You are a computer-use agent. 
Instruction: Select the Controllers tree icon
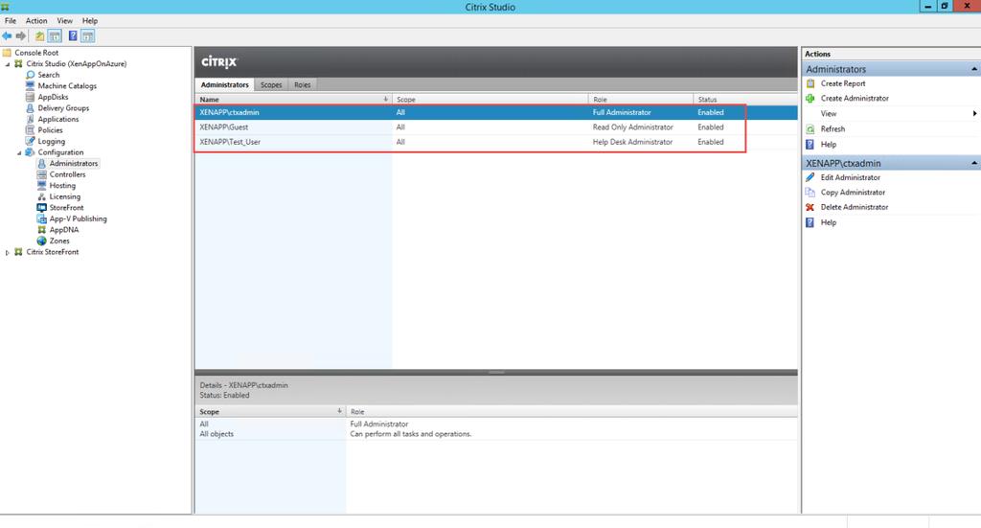click(42, 174)
